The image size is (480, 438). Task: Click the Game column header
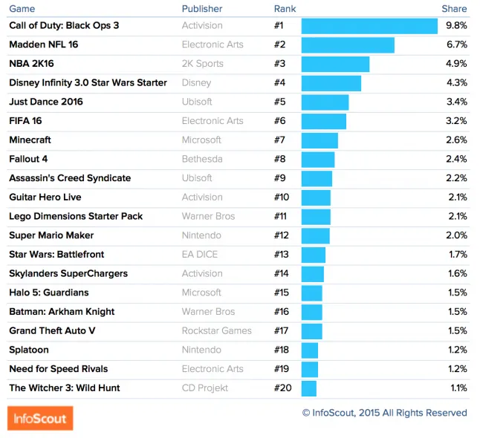[22, 9]
